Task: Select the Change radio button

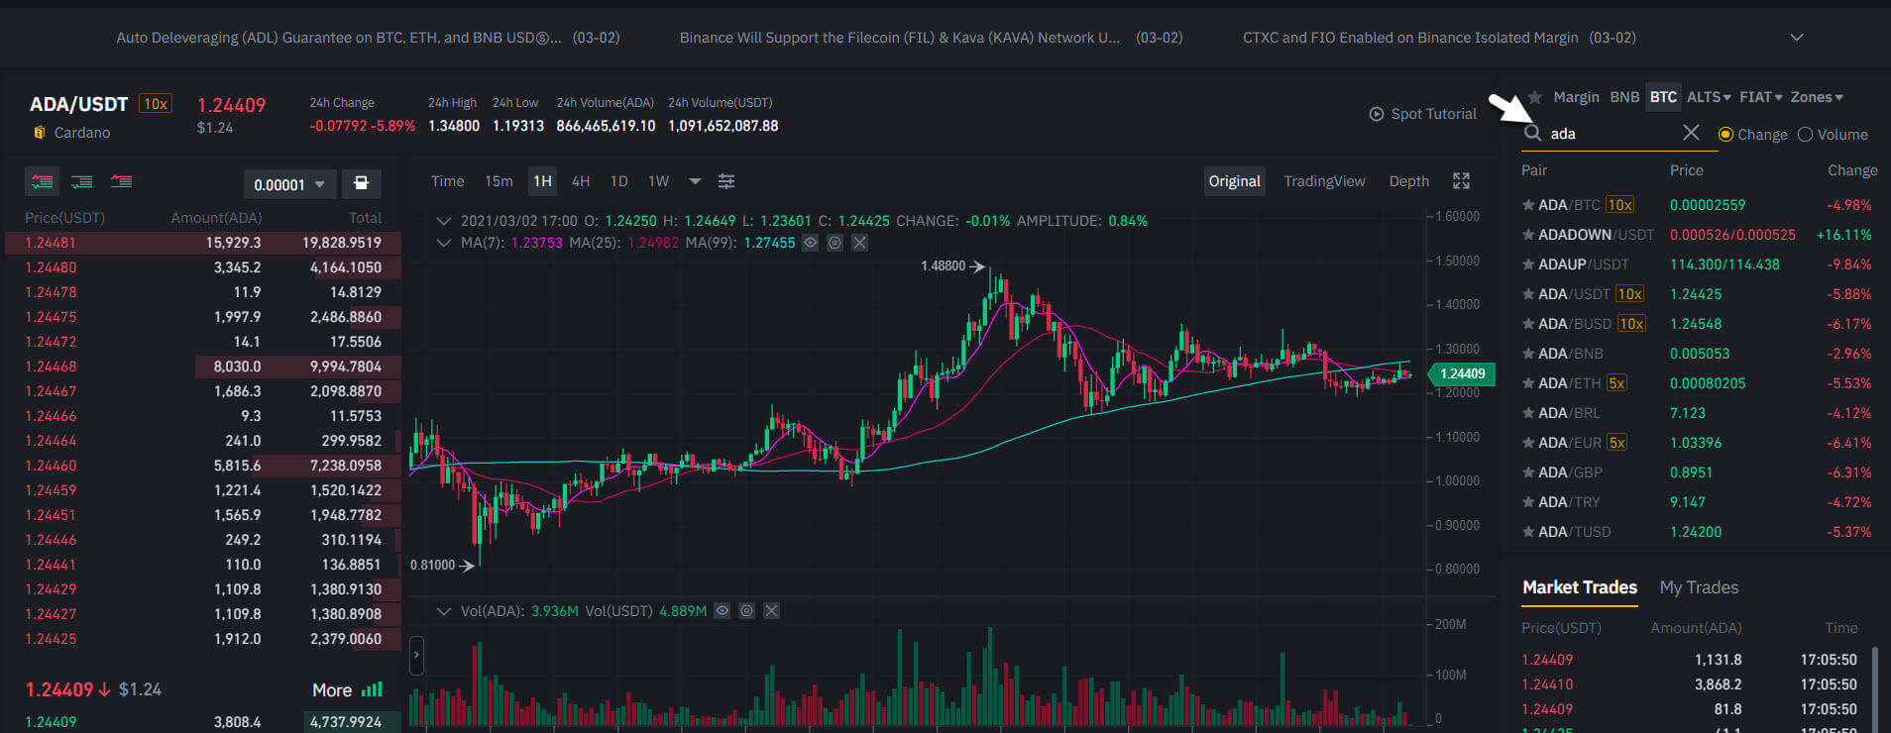Action: (1725, 135)
